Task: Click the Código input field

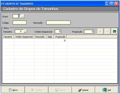Action: coord(19,23)
